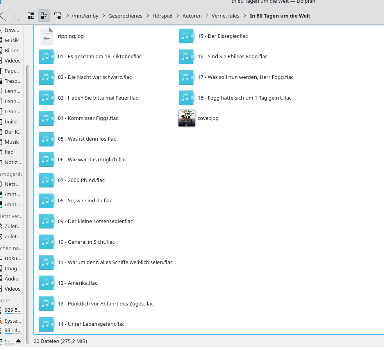Expand chevron between Hörspiel and Autoren
Image resolution: width=384 pixels, height=350 pixels.
[178, 16]
